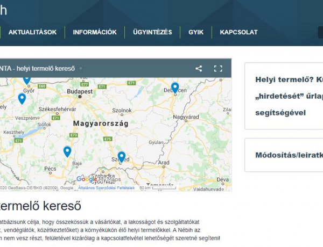
Task: Click the E75 road marker on map
Action: (x=108, y=139)
